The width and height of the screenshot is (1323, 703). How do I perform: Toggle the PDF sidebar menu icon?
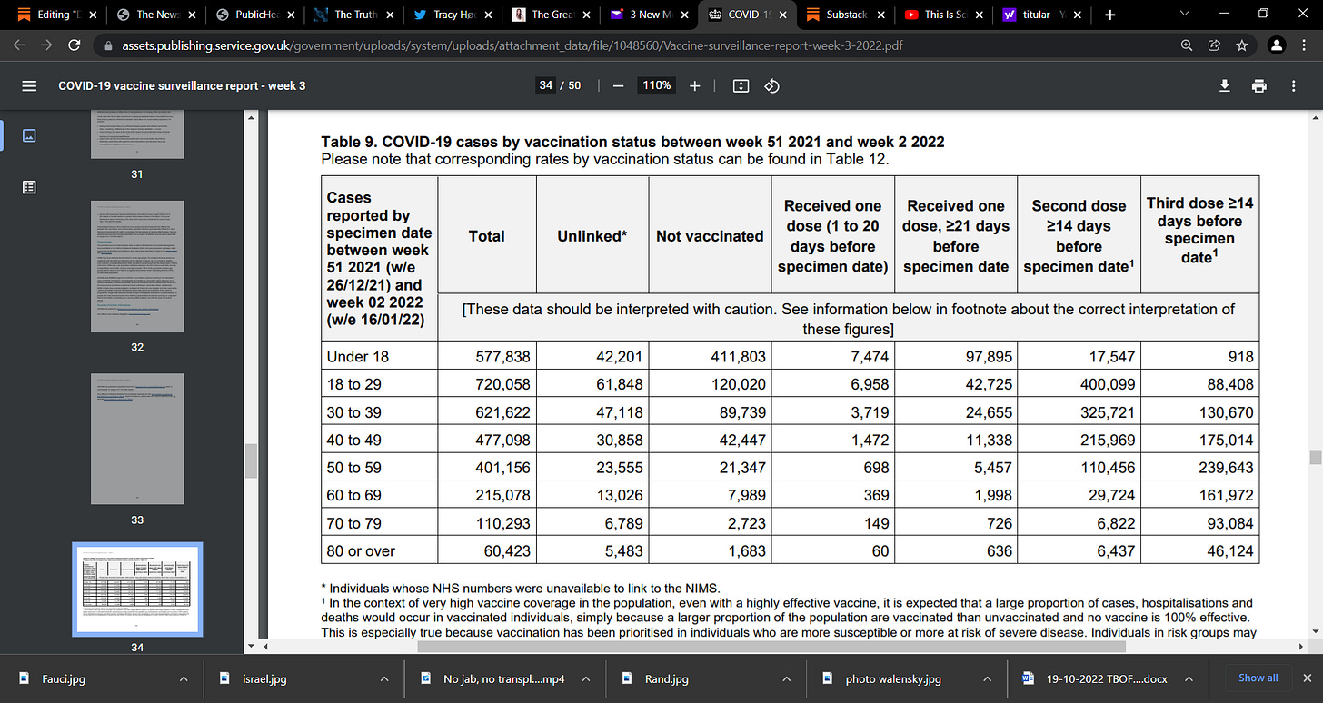29,85
